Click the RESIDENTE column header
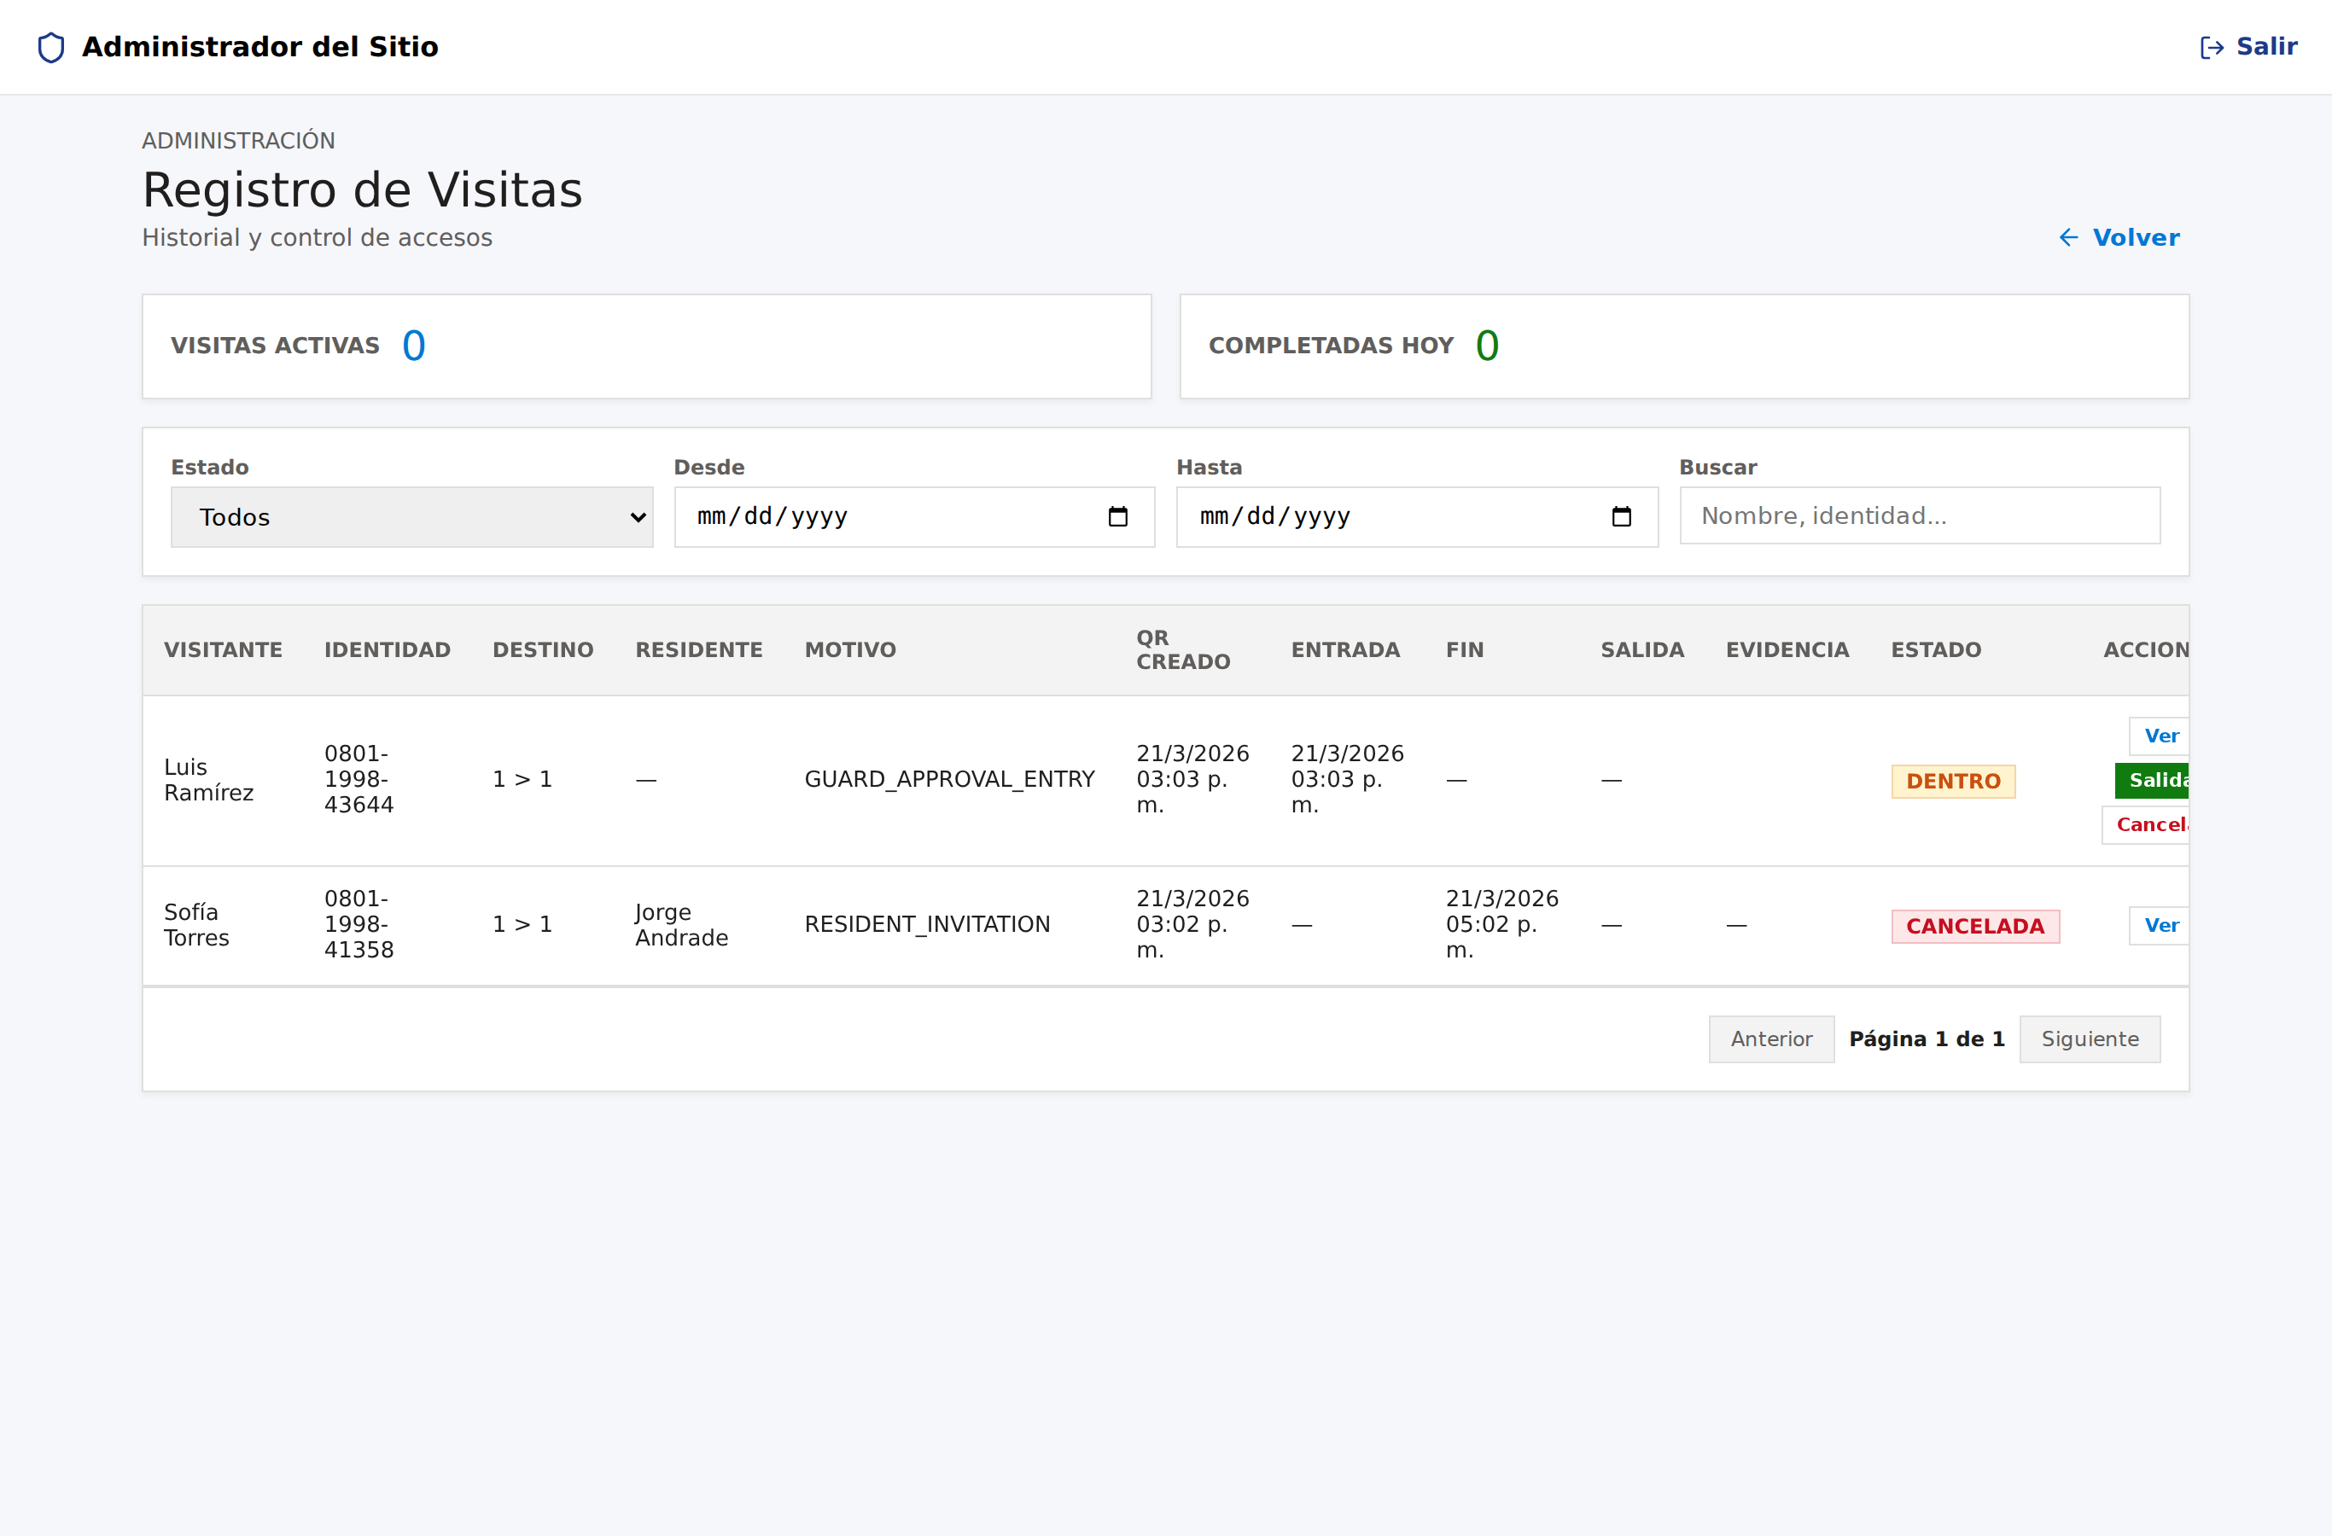 (698, 650)
